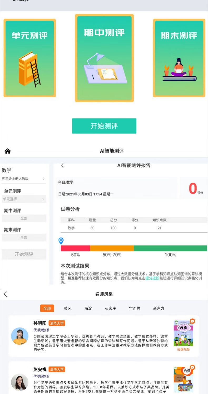The image size is (208, 394).
Task: Select the 黄冈 filter tab
Action: [68, 308]
